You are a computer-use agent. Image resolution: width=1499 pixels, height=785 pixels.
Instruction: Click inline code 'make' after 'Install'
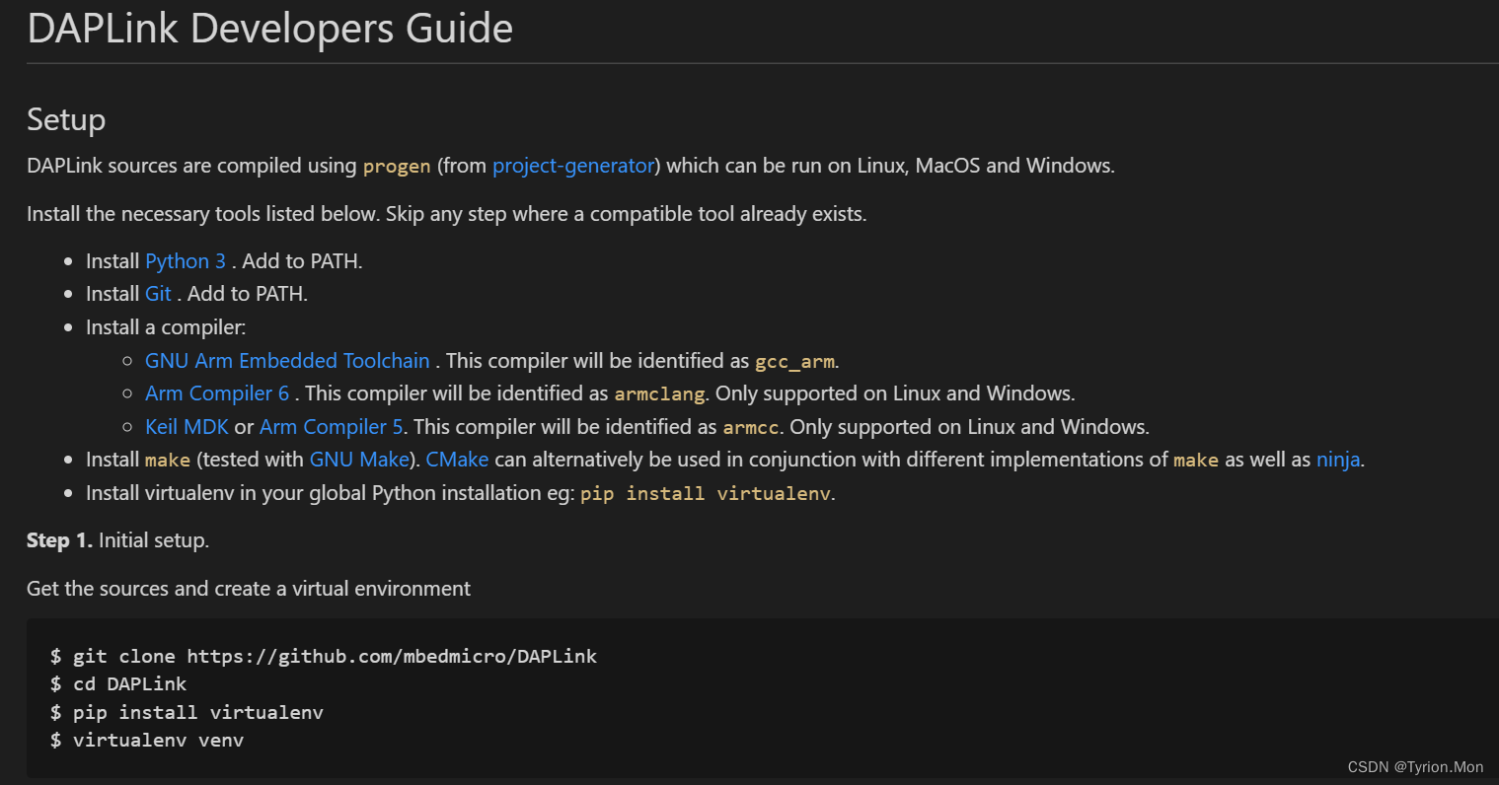[168, 461]
